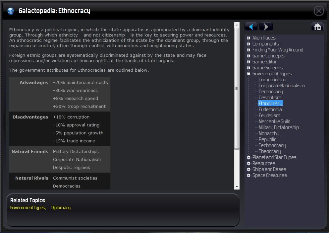Image resolution: width=329 pixels, height=233 pixels.
Task: Follow the Government Types related link
Action: point(28,207)
